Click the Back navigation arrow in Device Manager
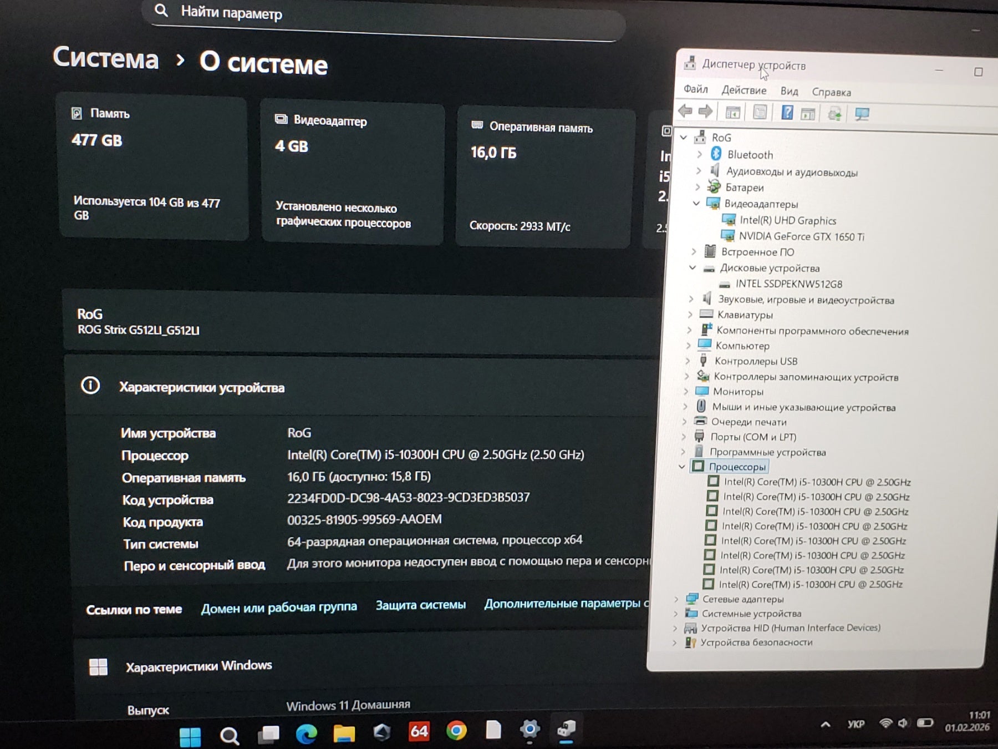 (x=685, y=111)
